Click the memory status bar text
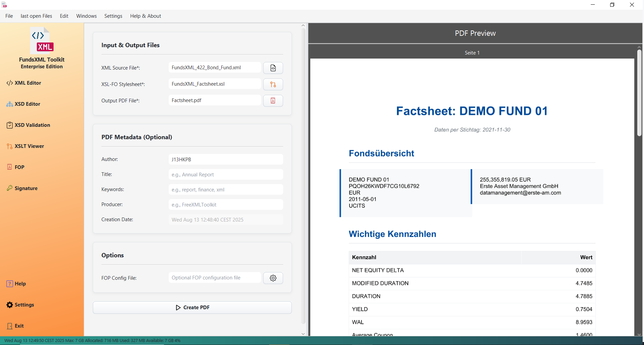The height and width of the screenshot is (345, 644). [92, 341]
